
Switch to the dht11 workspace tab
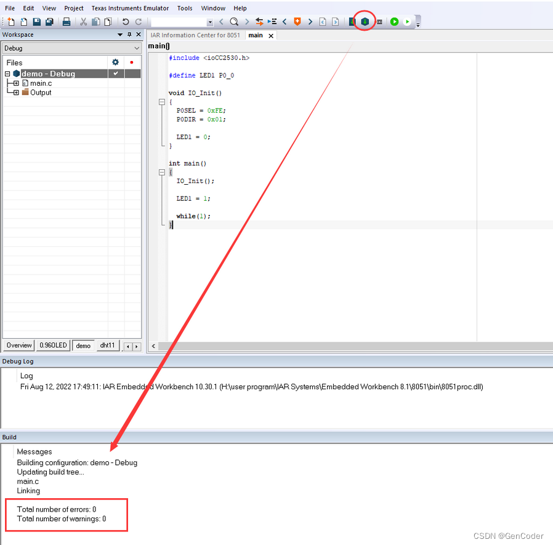(x=107, y=345)
